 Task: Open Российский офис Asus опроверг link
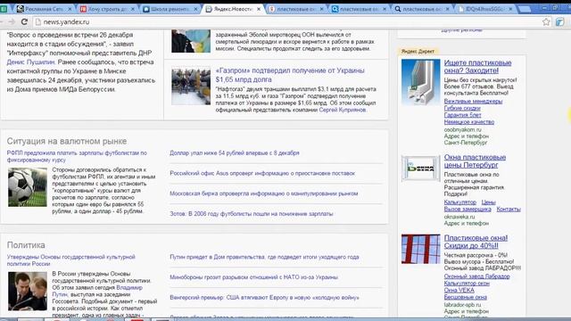coord(262,173)
